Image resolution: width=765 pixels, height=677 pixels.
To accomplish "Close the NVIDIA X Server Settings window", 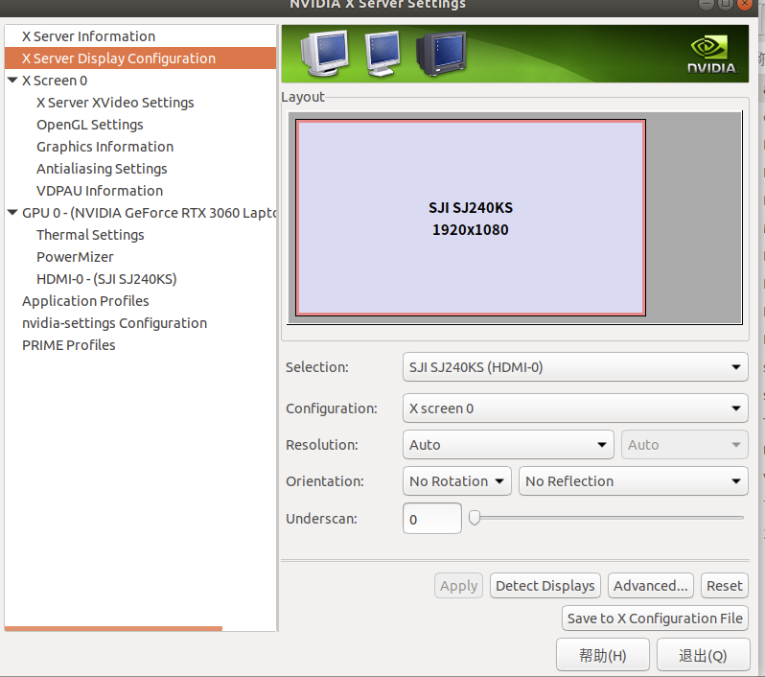I will [x=745, y=4].
